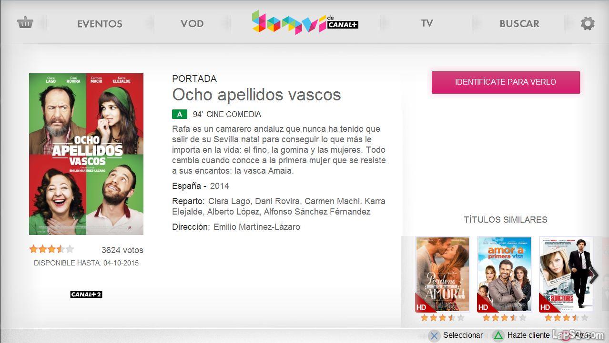The width and height of the screenshot is (609, 343).
Task: Switch to the TV section
Action: pos(427,23)
